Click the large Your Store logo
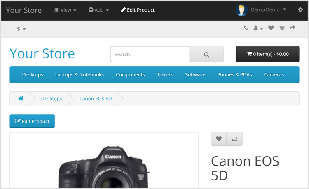309x189 pixels. (42, 54)
